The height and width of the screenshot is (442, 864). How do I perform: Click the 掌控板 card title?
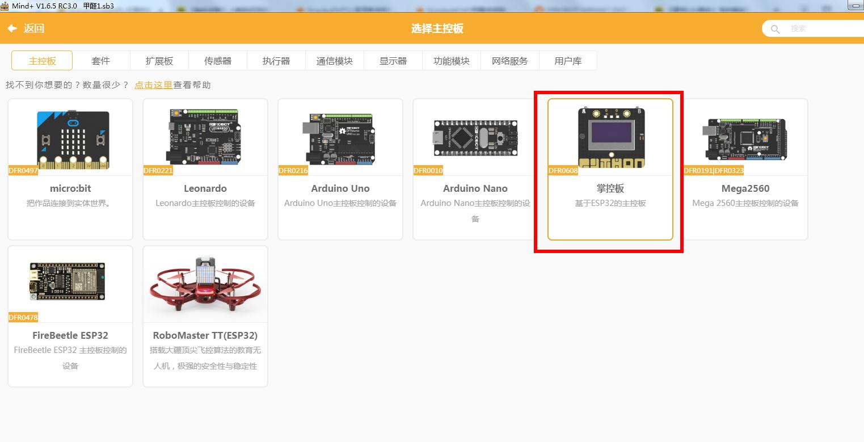click(x=610, y=188)
